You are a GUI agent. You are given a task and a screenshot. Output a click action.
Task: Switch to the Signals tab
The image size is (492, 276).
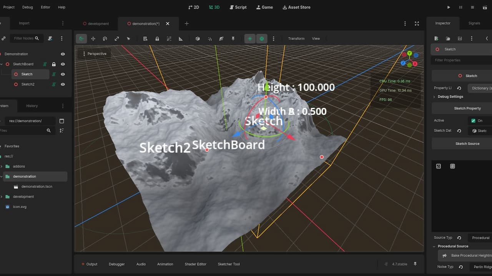(474, 23)
